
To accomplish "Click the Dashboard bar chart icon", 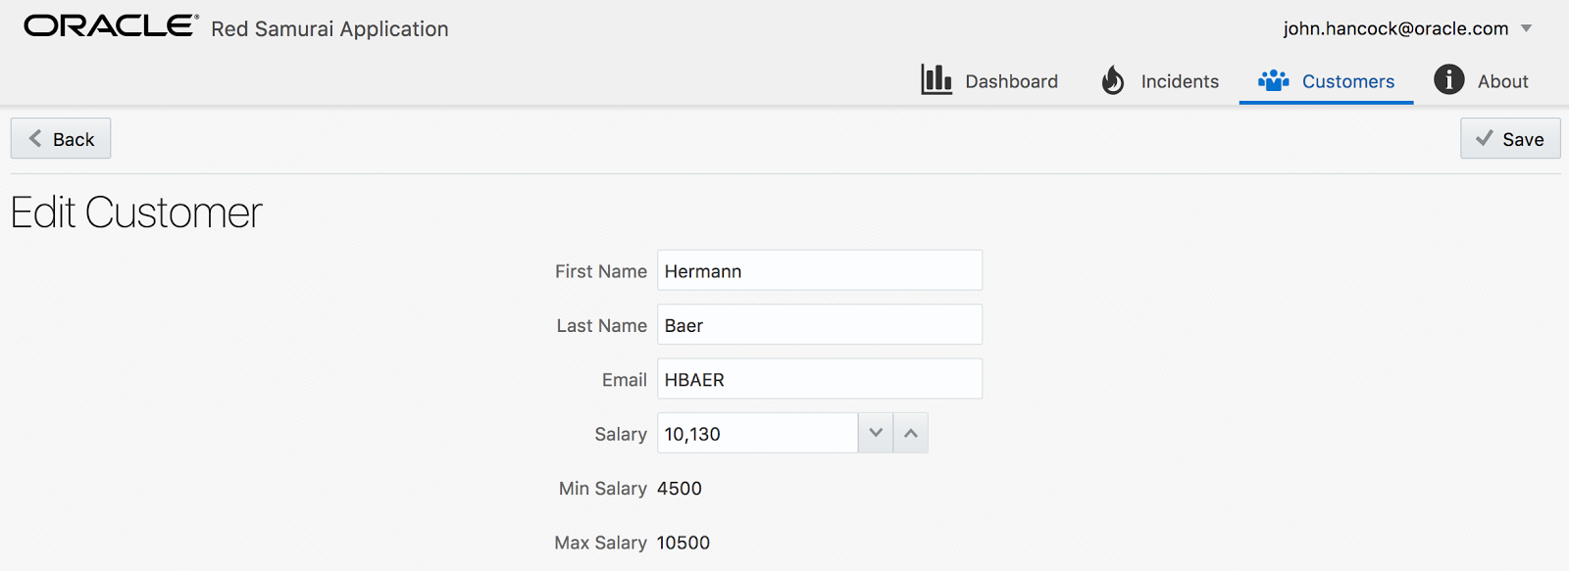I will pyautogui.click(x=936, y=79).
